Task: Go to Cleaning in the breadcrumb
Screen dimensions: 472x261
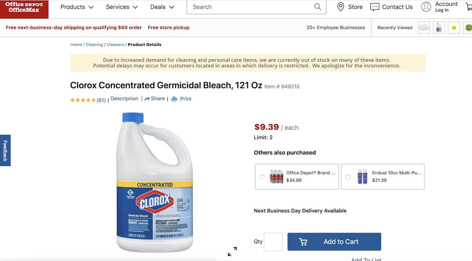Action: pyautogui.click(x=94, y=45)
